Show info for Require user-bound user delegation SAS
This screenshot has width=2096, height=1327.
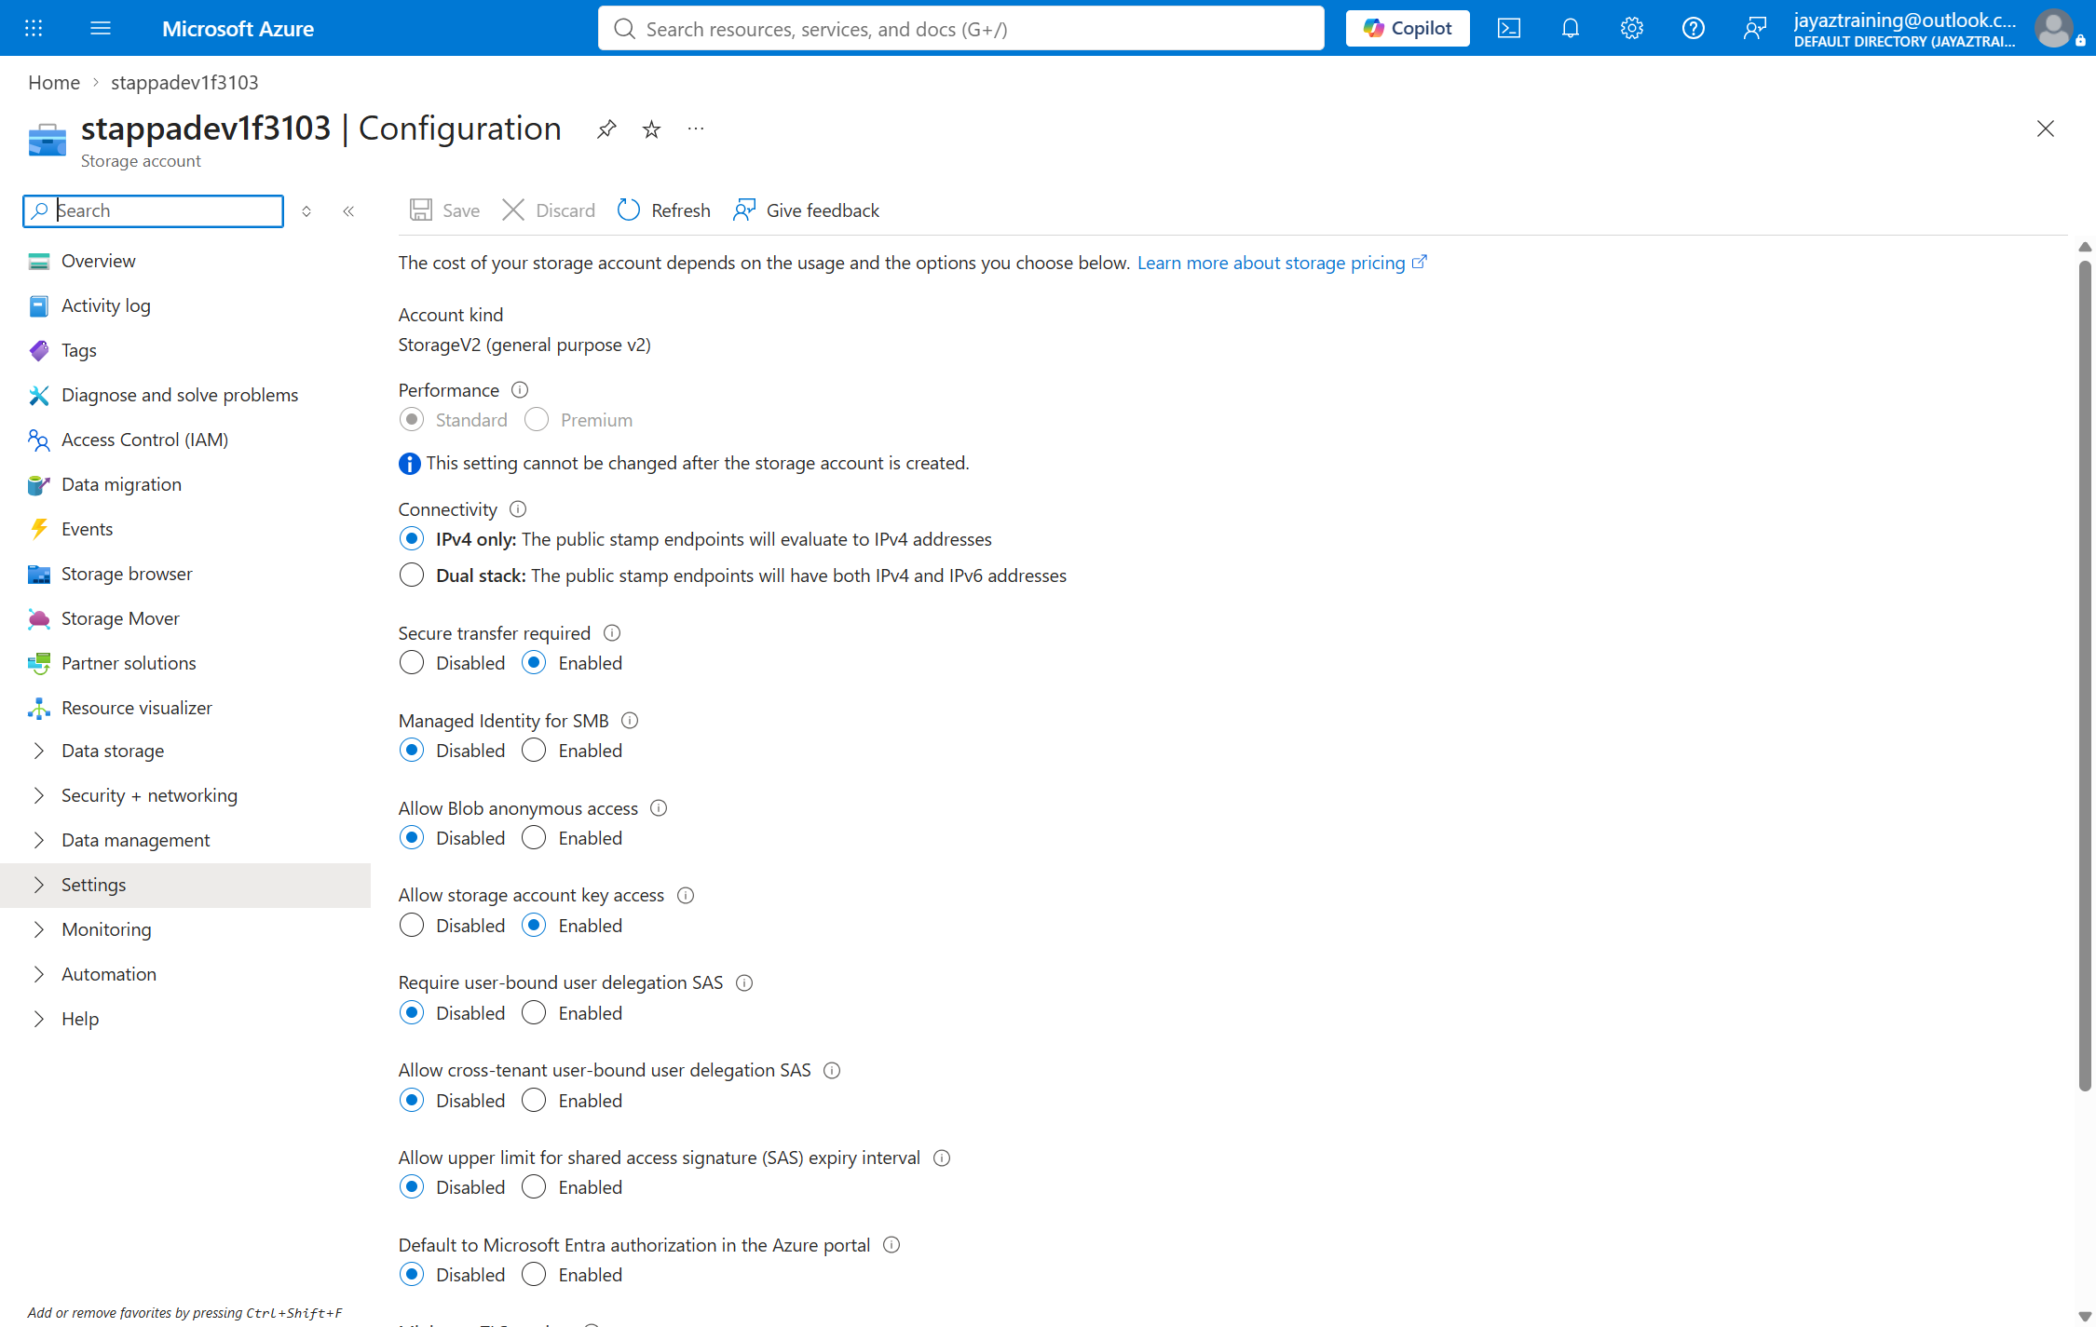click(744, 983)
